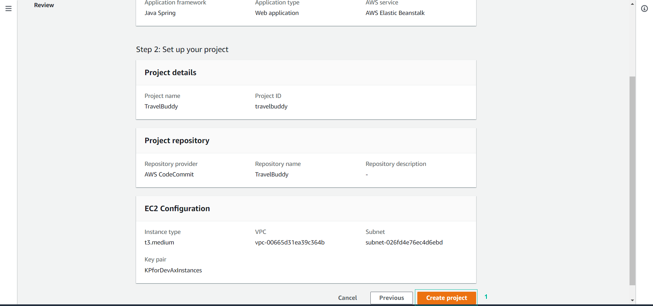Click the project name value TravelBuddy
This screenshot has width=653, height=306.
[161, 106]
